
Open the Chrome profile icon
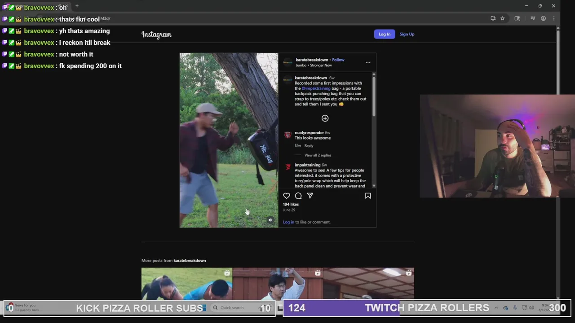coord(544,18)
